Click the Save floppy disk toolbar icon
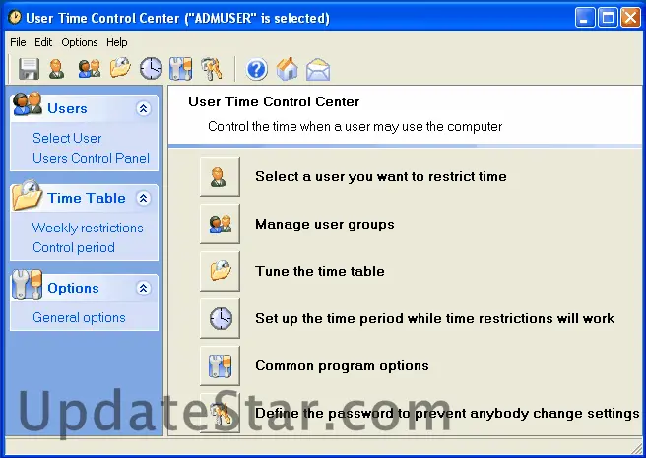 click(29, 69)
